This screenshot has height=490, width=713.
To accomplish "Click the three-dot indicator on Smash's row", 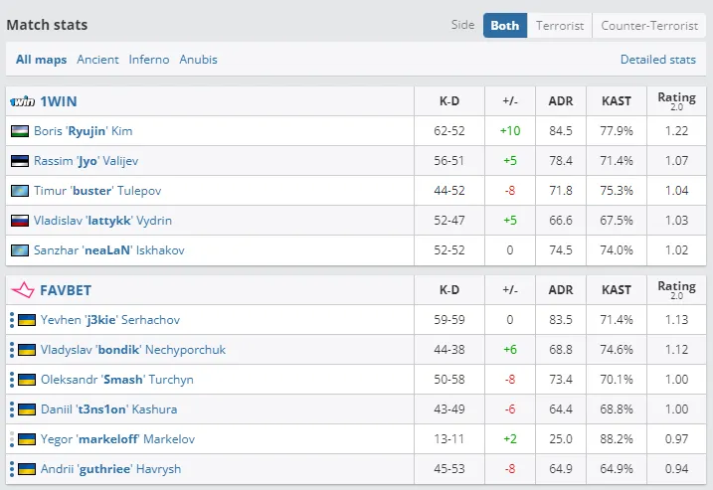I will [x=12, y=380].
